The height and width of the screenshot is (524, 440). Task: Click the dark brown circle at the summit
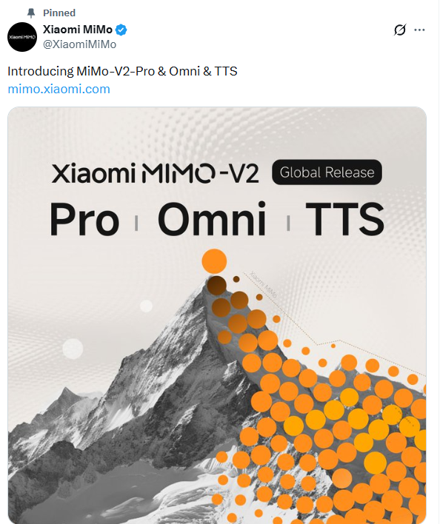(216, 286)
